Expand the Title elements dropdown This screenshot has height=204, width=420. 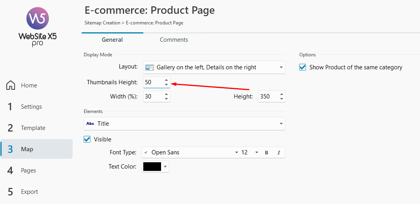[x=281, y=124]
